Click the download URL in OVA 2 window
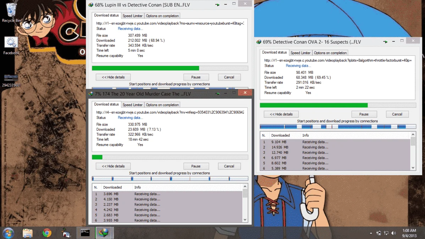The width and height of the screenshot is (425, 239). coord(338,60)
